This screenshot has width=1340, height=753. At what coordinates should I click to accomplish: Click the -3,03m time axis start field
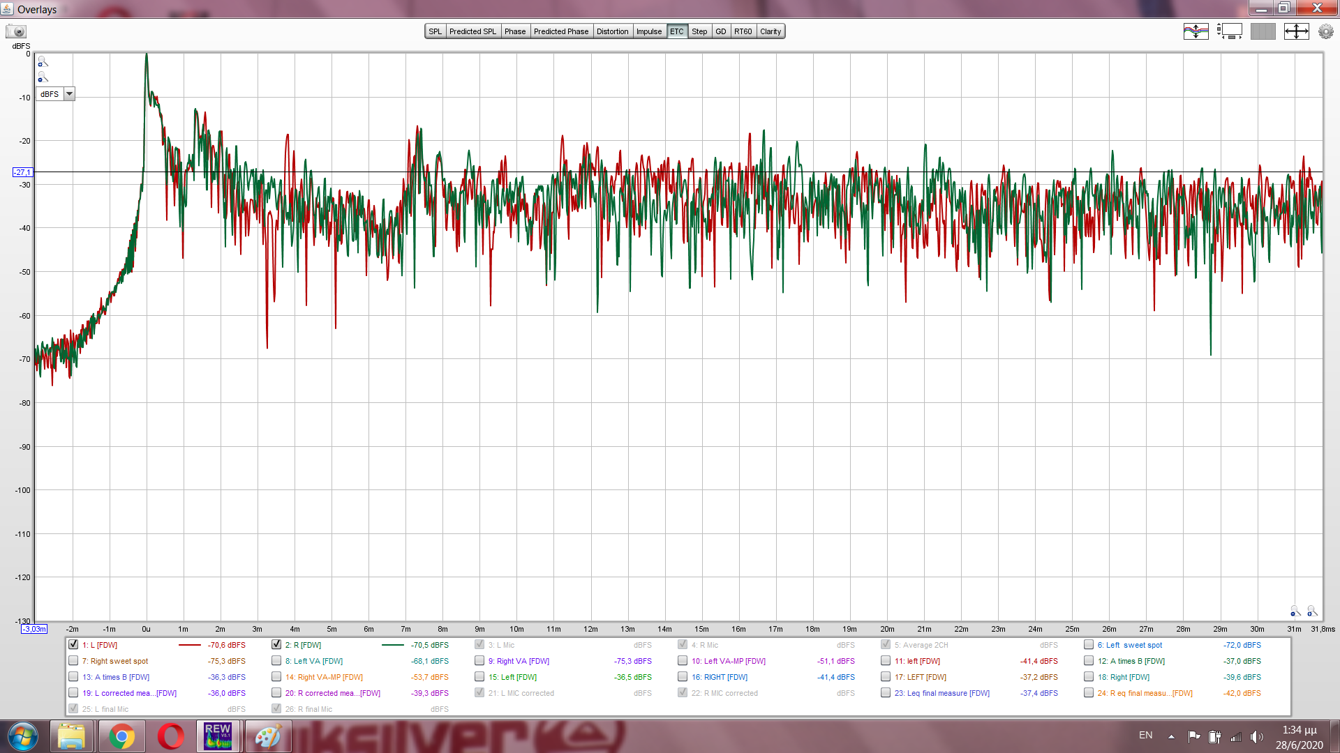coord(34,629)
